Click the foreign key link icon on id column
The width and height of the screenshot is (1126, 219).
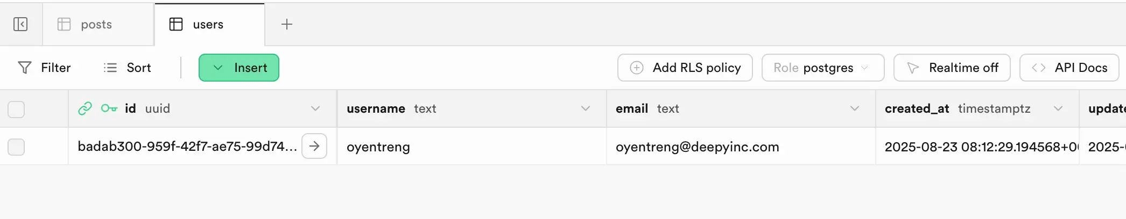click(85, 108)
